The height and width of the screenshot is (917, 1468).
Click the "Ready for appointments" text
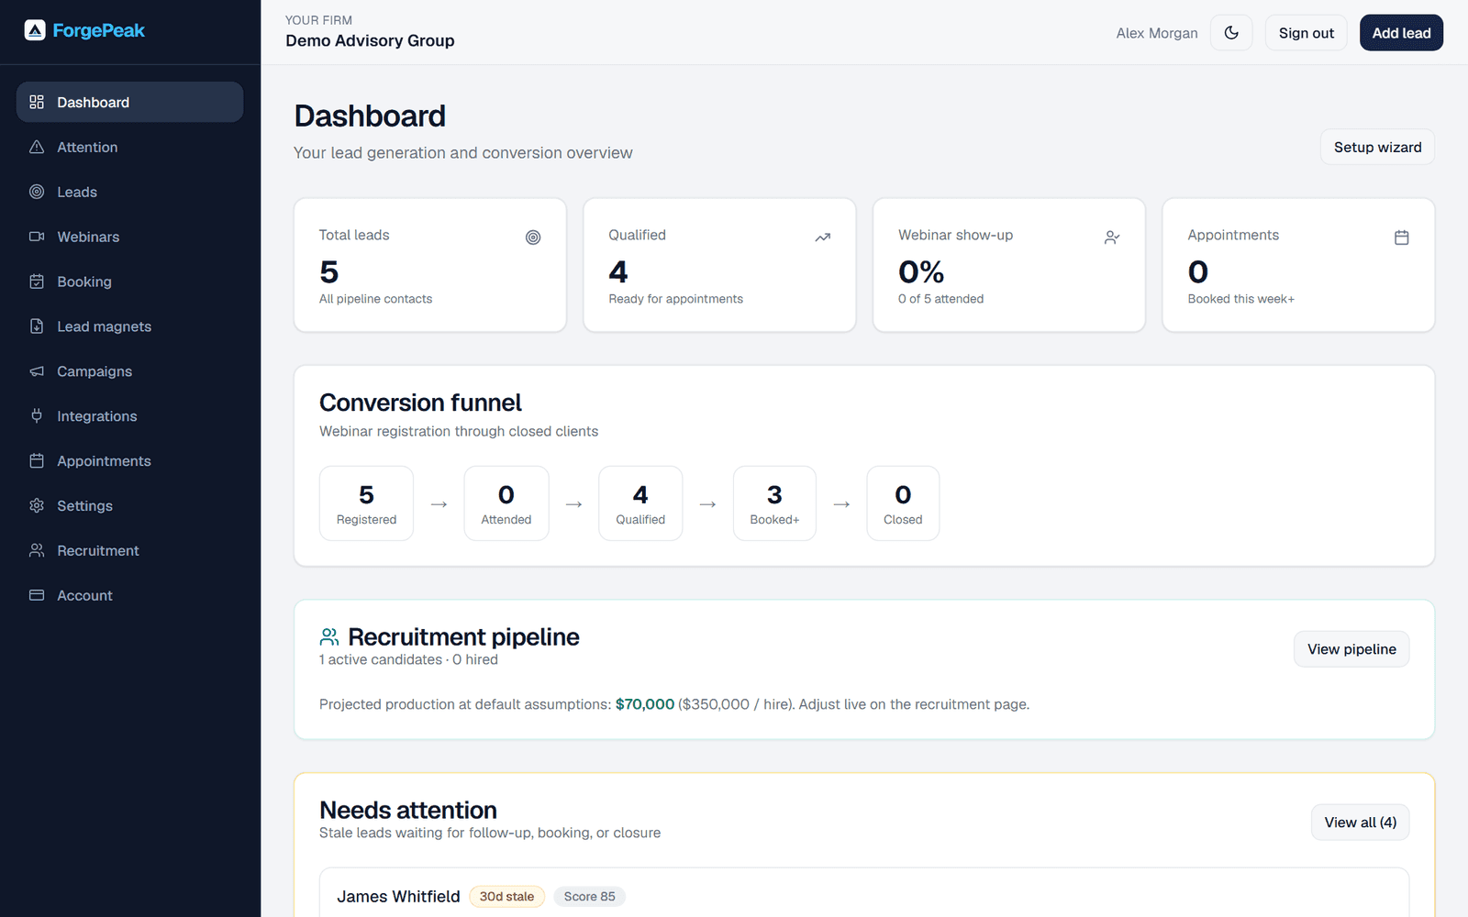[x=675, y=299]
